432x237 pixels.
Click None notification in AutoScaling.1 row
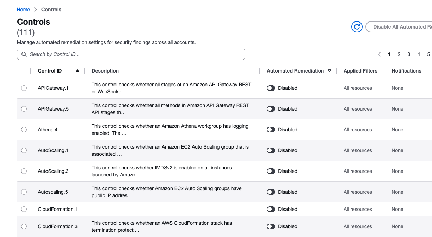397,150
